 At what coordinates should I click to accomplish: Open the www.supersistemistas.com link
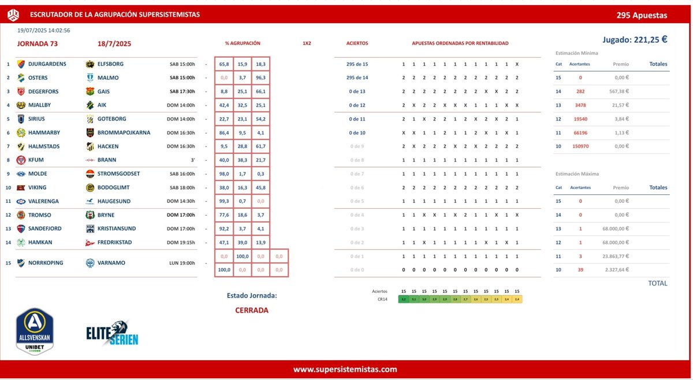(x=345, y=370)
